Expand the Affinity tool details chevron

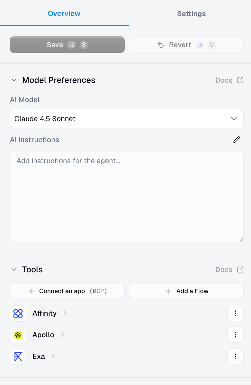click(x=65, y=313)
